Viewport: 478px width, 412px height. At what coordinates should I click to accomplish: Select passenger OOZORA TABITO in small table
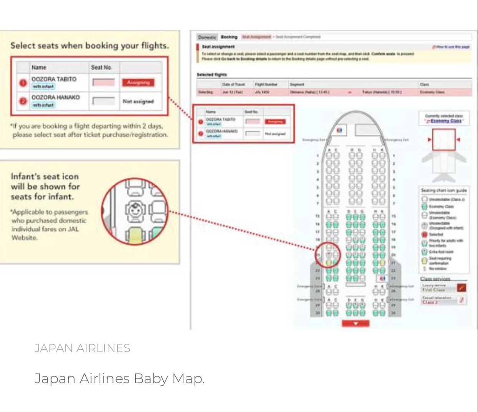[222, 120]
